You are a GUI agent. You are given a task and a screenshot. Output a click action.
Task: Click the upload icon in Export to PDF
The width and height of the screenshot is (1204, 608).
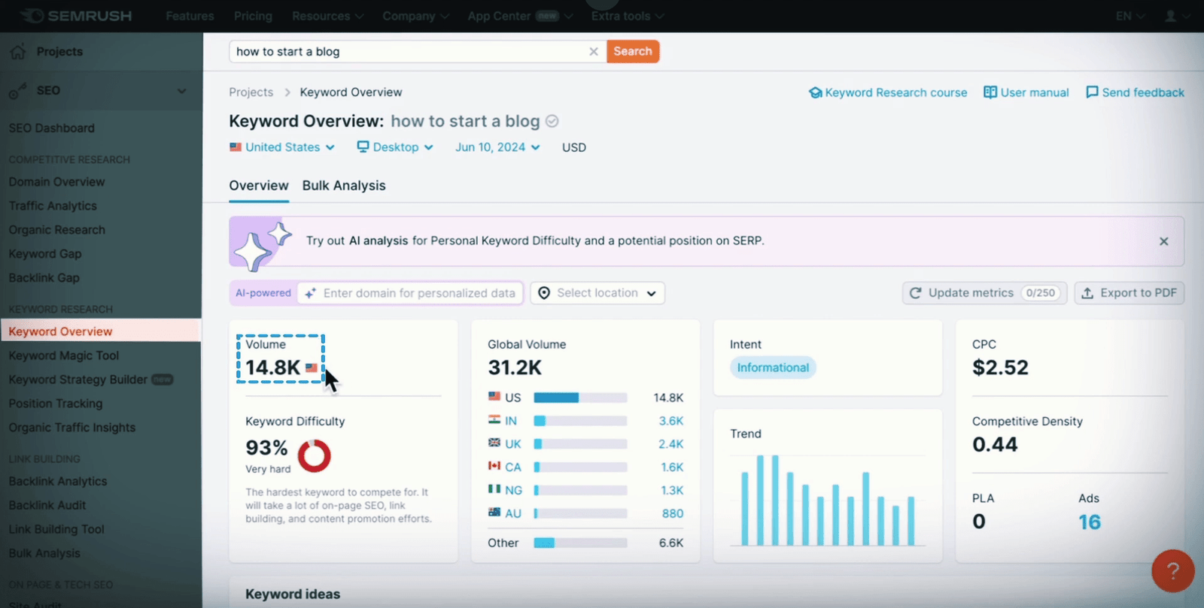pyautogui.click(x=1087, y=293)
